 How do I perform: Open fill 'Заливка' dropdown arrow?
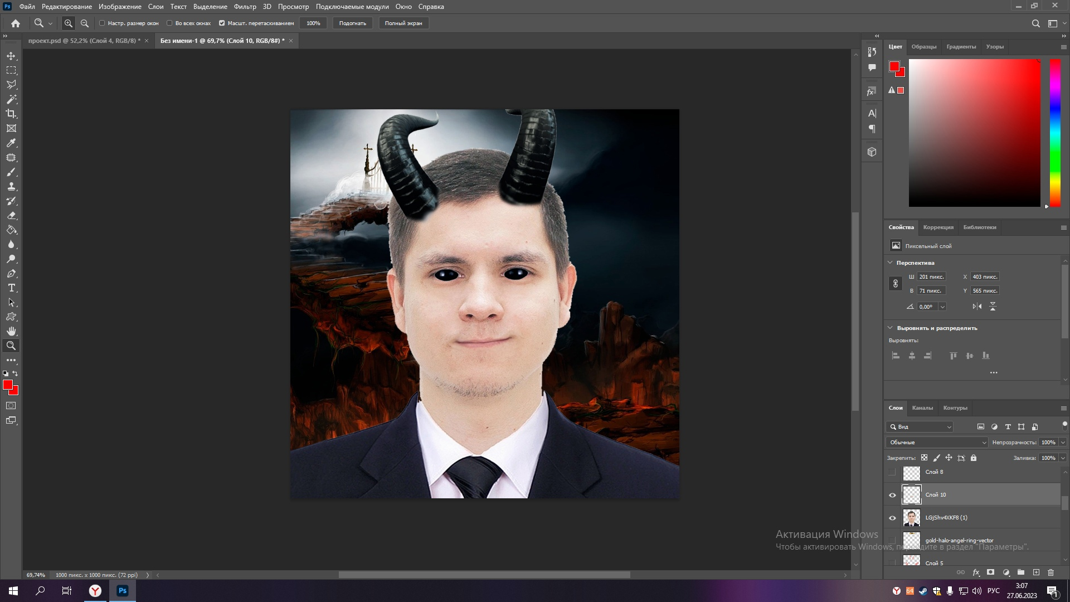[1063, 458]
